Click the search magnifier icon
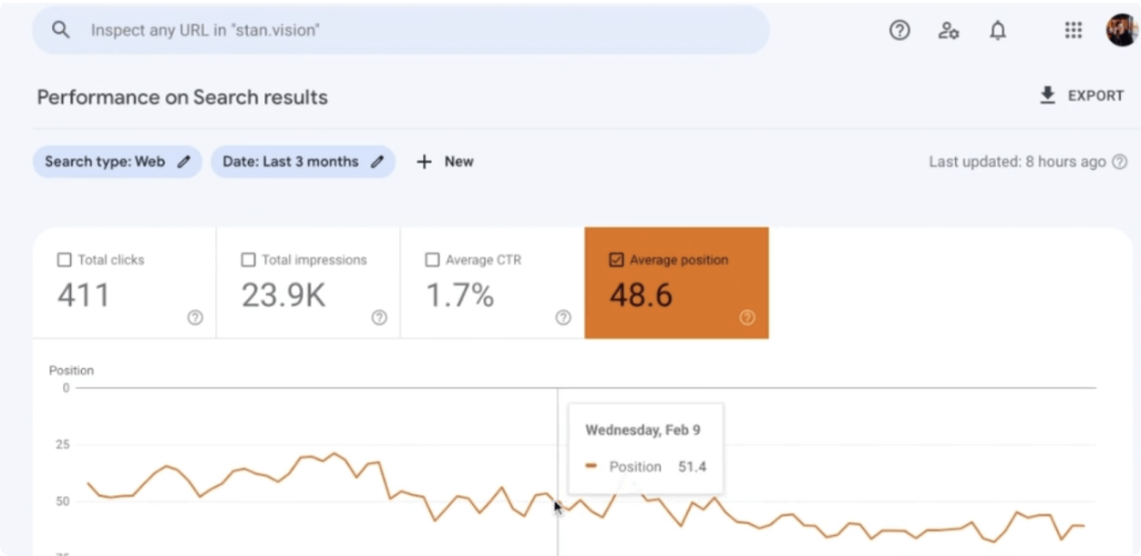Viewport: 1141px width, 556px height. (60, 30)
